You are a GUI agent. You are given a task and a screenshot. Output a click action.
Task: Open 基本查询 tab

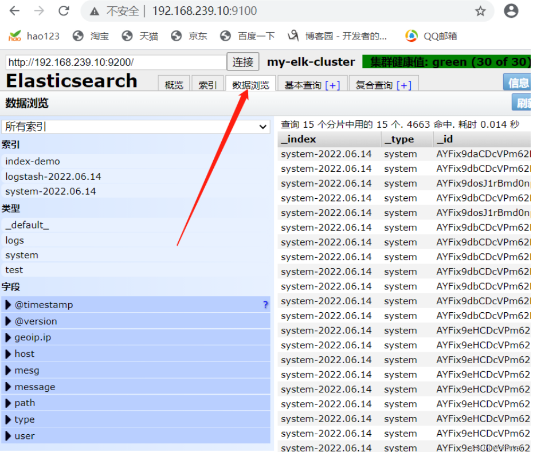click(x=303, y=85)
